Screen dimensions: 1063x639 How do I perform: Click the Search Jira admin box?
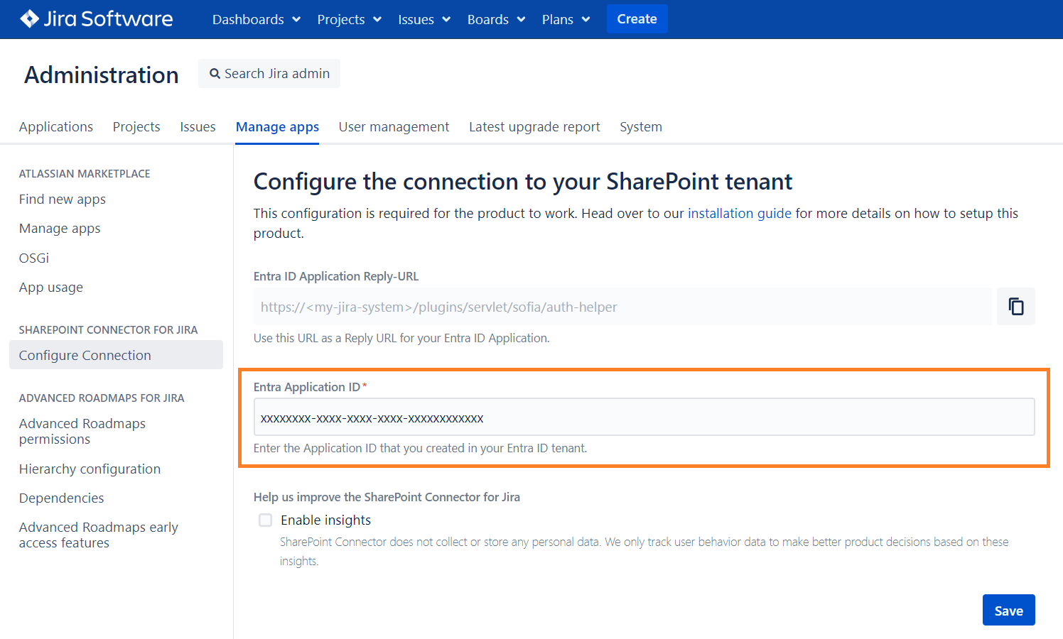(x=269, y=74)
